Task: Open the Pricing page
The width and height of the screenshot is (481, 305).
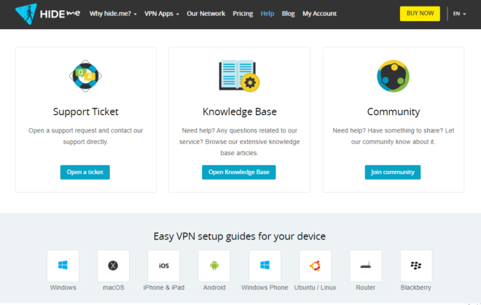Action: coord(243,14)
